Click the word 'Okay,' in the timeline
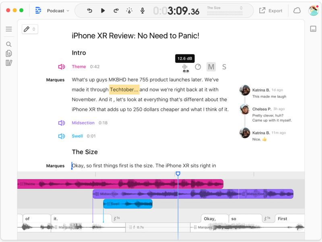This screenshot has height=242, width=322. pos(215,219)
